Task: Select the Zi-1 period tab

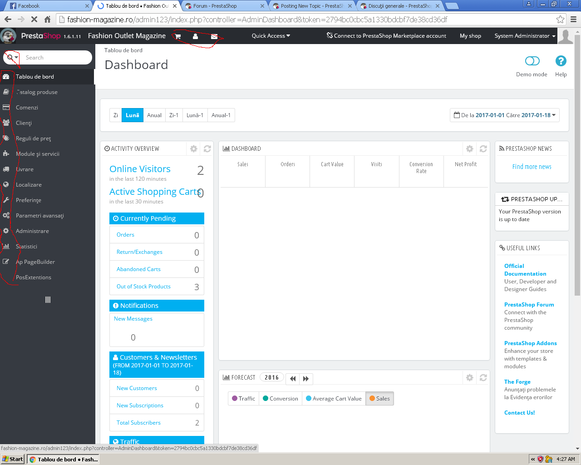Action: (174, 115)
